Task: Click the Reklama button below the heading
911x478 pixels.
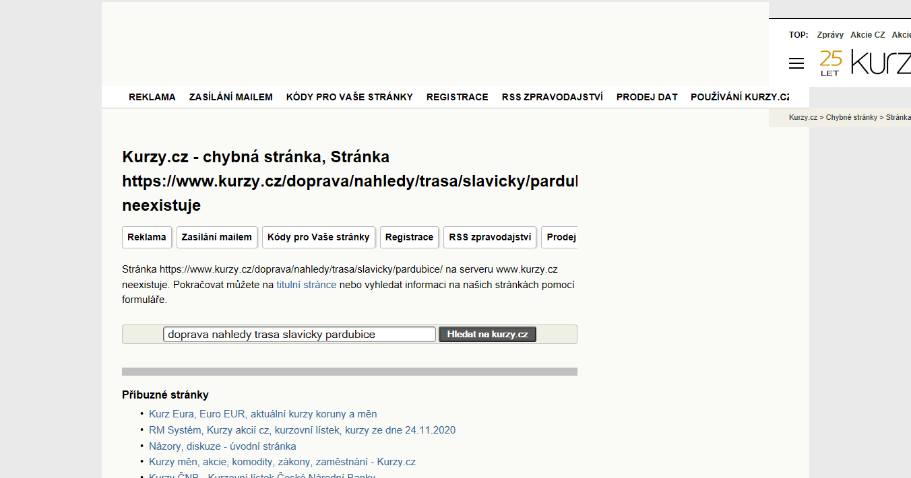Action: (x=147, y=237)
